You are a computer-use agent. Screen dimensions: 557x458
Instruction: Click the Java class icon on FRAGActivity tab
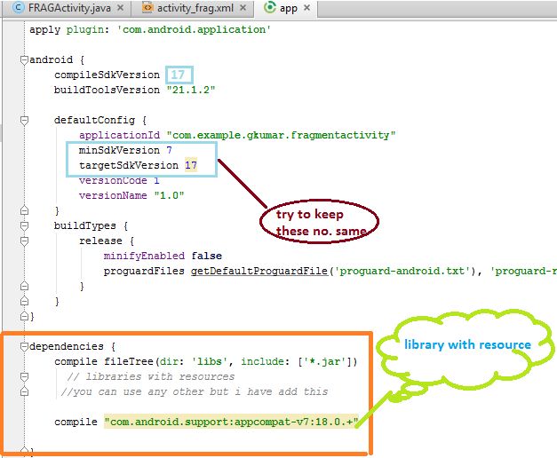pos(19,7)
